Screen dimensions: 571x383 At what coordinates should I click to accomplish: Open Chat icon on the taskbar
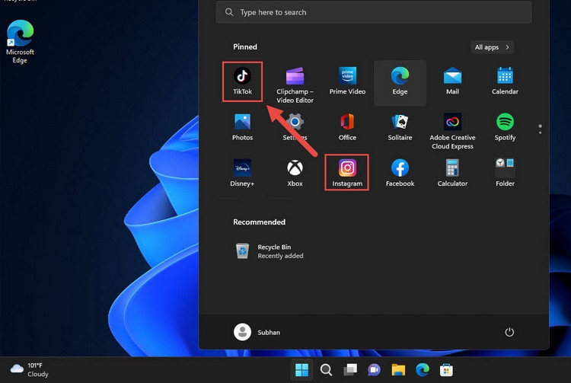tap(374, 370)
